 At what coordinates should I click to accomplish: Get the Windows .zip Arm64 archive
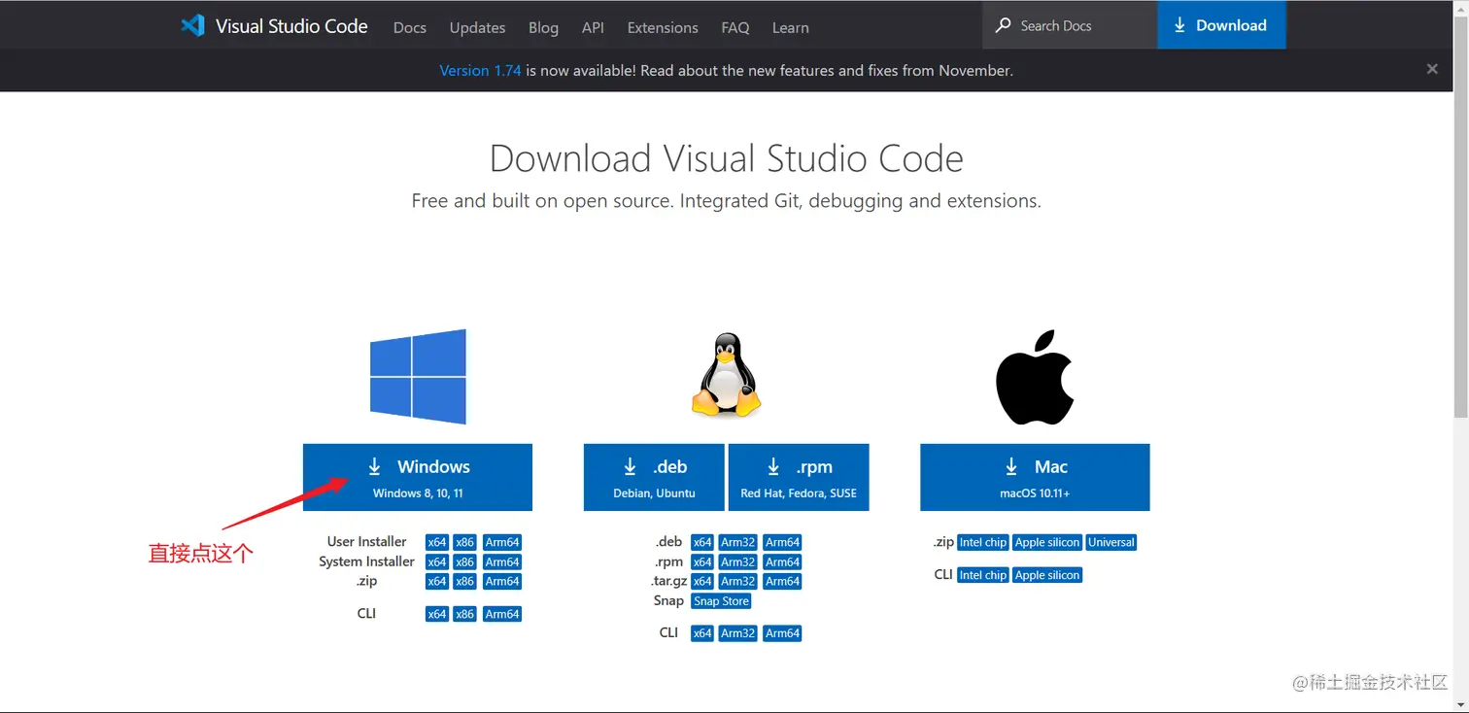click(502, 581)
